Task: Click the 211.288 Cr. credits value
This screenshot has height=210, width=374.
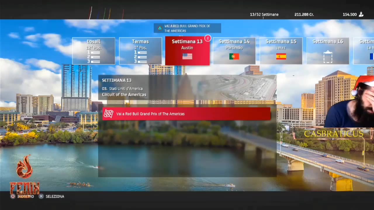Action: click(304, 14)
